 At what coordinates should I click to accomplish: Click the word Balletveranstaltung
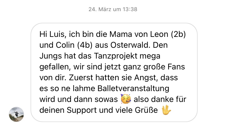pyautogui.click(x=133, y=88)
